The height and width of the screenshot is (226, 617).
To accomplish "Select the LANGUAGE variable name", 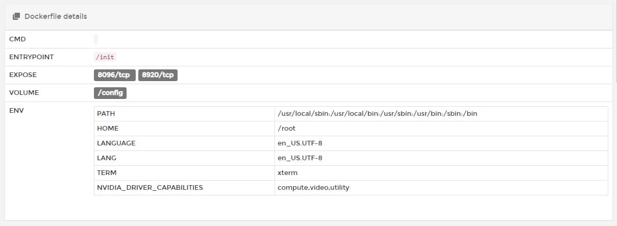I will (x=116, y=143).
